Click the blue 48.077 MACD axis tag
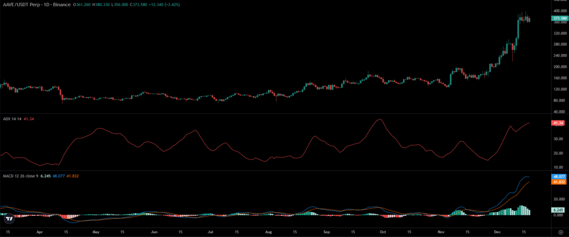The width and height of the screenshot is (569, 237). 558,177
